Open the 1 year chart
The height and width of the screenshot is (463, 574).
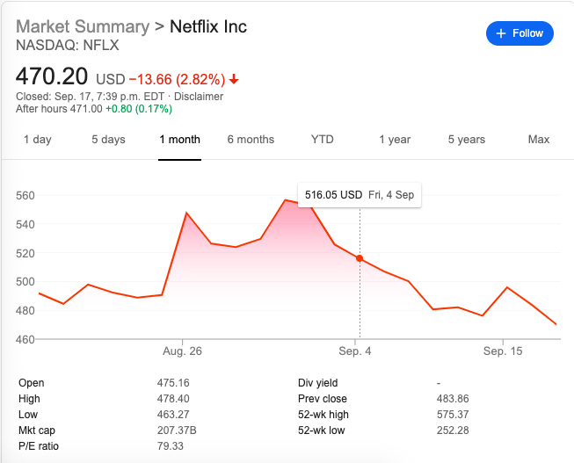[x=395, y=140]
